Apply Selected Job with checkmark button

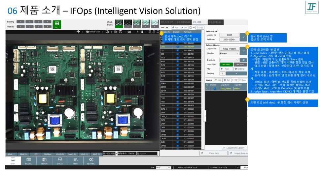(243, 37)
